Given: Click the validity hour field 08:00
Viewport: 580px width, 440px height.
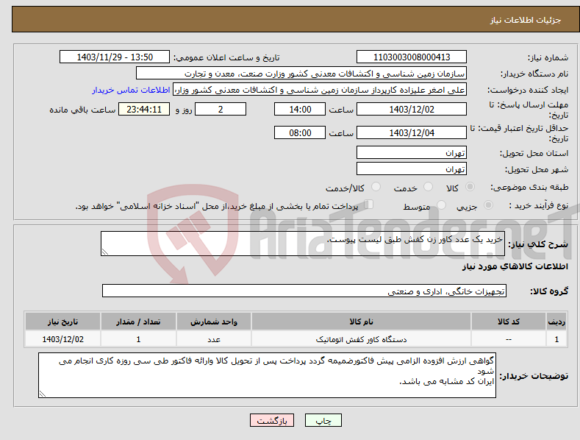Looking at the screenshot, I should pos(300,132).
